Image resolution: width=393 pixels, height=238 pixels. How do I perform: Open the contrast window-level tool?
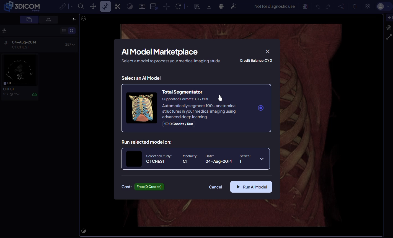[130, 6]
